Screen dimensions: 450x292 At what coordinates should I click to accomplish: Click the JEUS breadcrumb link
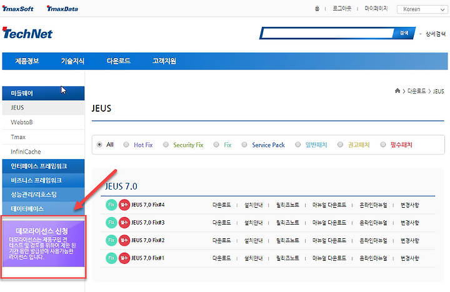pos(439,91)
